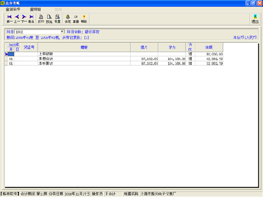Screen dimensions: 263x197
Task: Click the 摘要 column header
Action: (84, 47)
